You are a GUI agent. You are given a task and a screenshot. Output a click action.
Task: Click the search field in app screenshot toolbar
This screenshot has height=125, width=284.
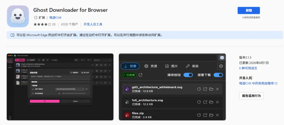pyautogui.click(x=103, y=60)
